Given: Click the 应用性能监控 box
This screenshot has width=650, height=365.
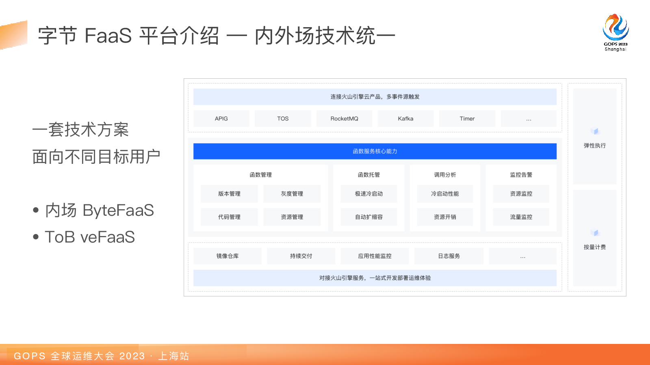Looking at the screenshot, I should coord(375,256).
